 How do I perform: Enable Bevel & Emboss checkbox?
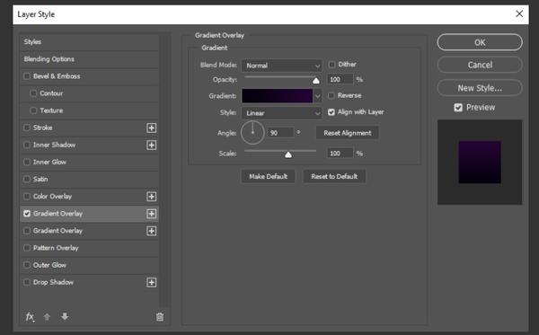[27, 76]
